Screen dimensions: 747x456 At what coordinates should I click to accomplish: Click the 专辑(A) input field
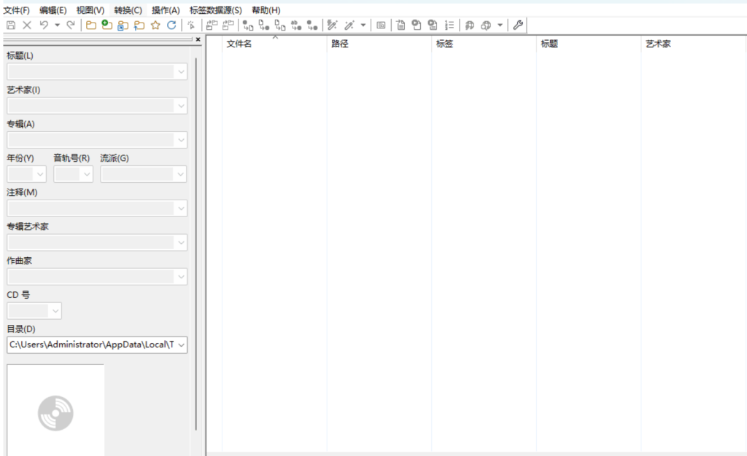click(x=97, y=141)
